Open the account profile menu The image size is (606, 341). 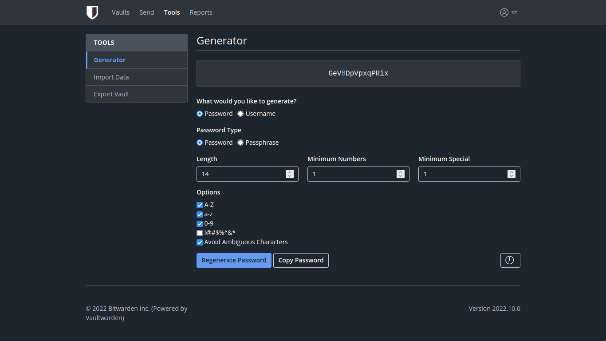pyautogui.click(x=508, y=12)
